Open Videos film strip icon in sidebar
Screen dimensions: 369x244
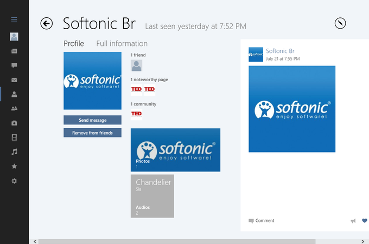tap(14, 137)
